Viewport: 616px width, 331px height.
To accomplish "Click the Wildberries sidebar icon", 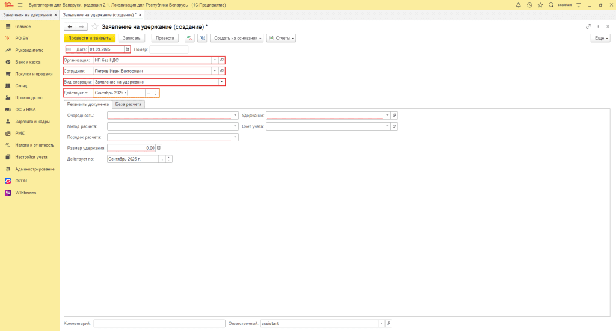I will (8, 193).
